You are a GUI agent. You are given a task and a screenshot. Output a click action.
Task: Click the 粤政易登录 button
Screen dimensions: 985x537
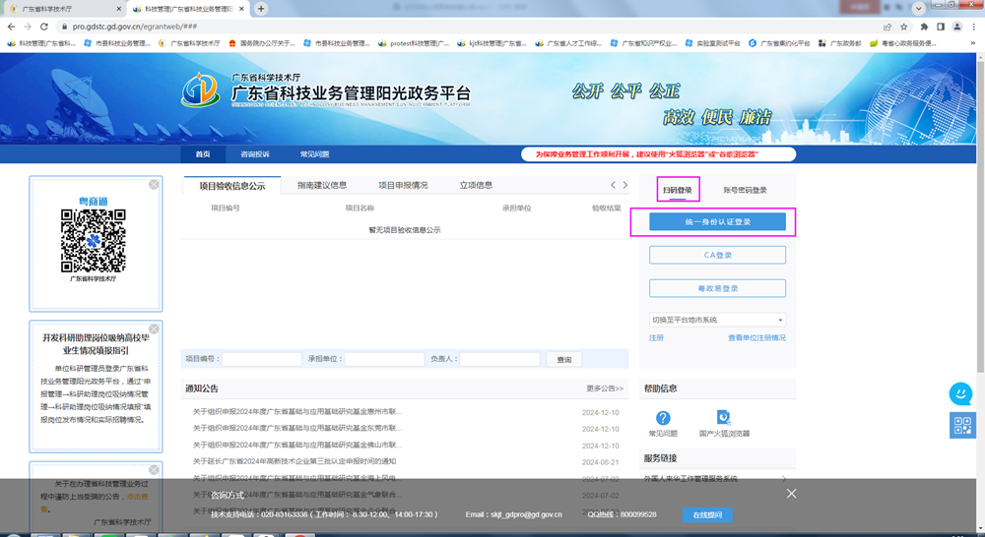pyautogui.click(x=717, y=288)
